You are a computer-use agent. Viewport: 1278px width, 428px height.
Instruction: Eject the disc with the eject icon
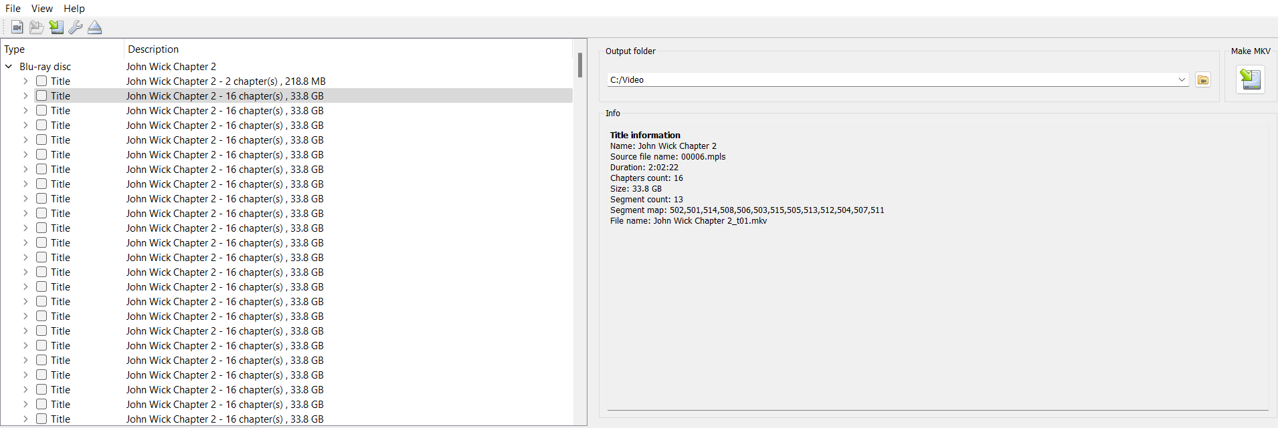coord(95,27)
